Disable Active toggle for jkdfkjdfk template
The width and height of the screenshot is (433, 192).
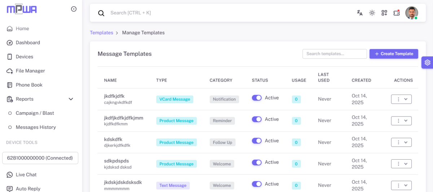tap(257, 98)
